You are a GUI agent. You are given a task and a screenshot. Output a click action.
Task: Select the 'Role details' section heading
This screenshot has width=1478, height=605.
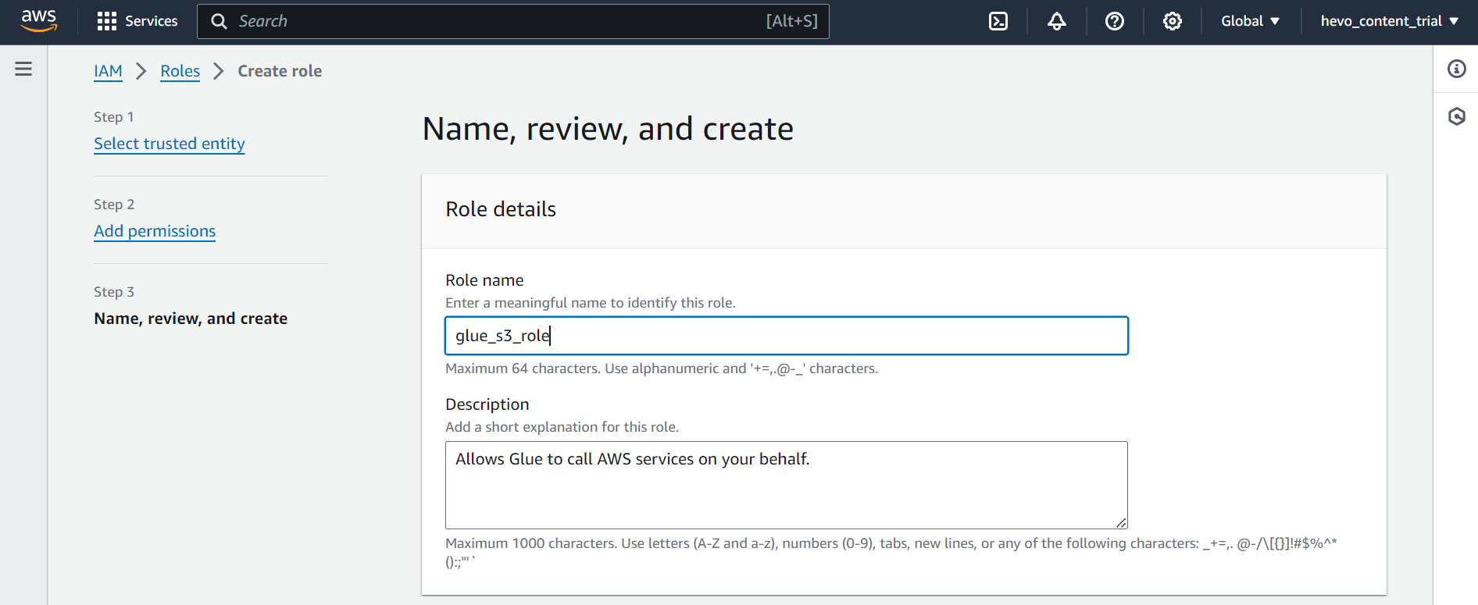point(501,209)
